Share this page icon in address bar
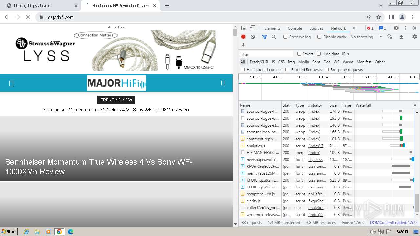Image resolution: width=420 pixels, height=236 pixels. tap(368, 17)
